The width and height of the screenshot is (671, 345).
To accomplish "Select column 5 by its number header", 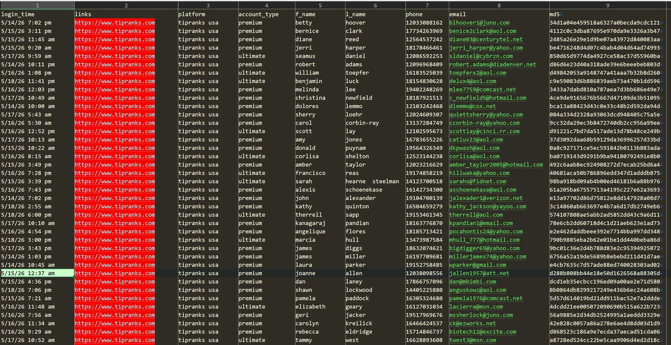I will [x=320, y=5].
